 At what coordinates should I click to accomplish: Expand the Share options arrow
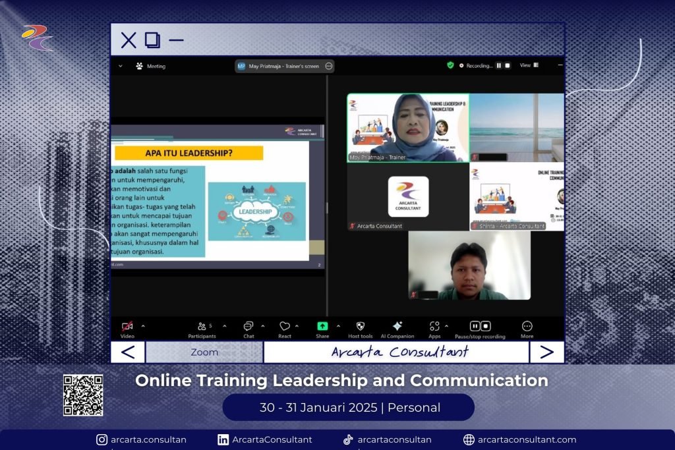pos(338,325)
